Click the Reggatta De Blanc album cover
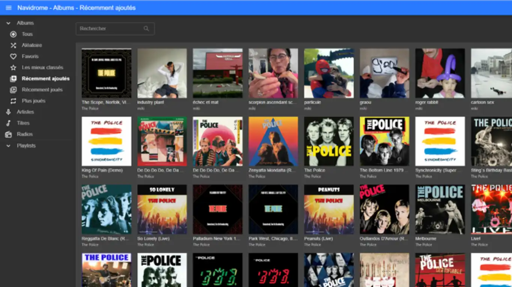 (x=106, y=210)
